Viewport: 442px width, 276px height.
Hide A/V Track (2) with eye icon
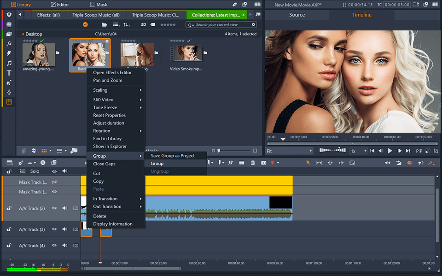(54, 208)
